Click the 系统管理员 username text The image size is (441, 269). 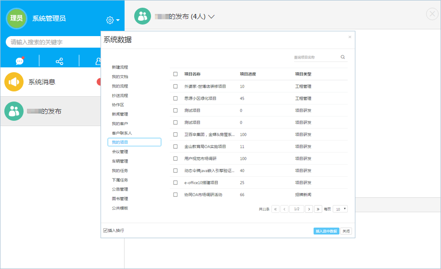click(49, 19)
